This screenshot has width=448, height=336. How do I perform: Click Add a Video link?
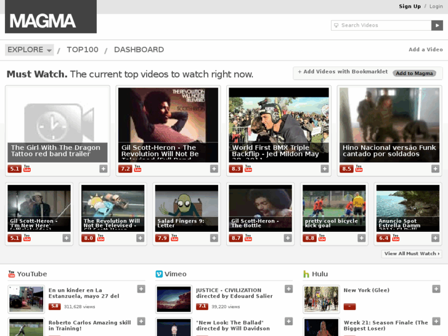click(426, 49)
